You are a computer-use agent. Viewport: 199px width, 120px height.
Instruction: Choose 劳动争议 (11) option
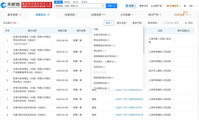[x=100, y=51]
